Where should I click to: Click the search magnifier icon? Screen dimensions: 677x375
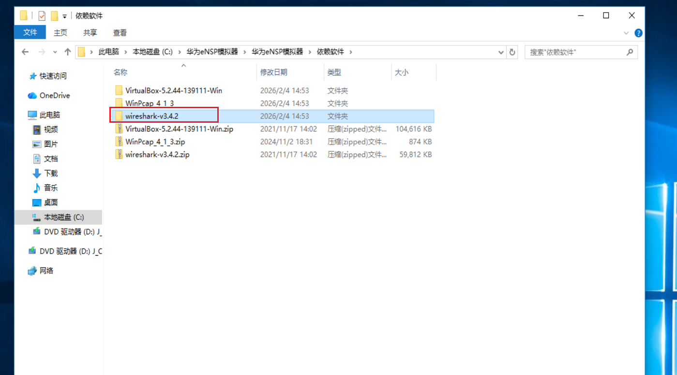[630, 52]
